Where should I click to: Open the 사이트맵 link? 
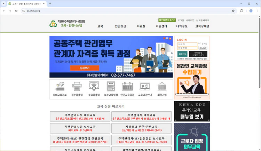(x=190, y=20)
